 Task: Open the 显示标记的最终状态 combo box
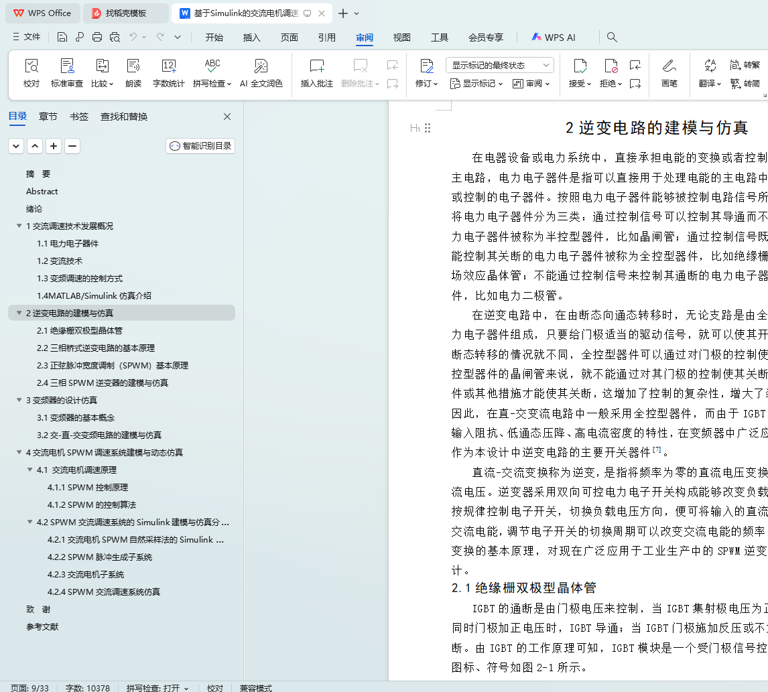coord(499,65)
